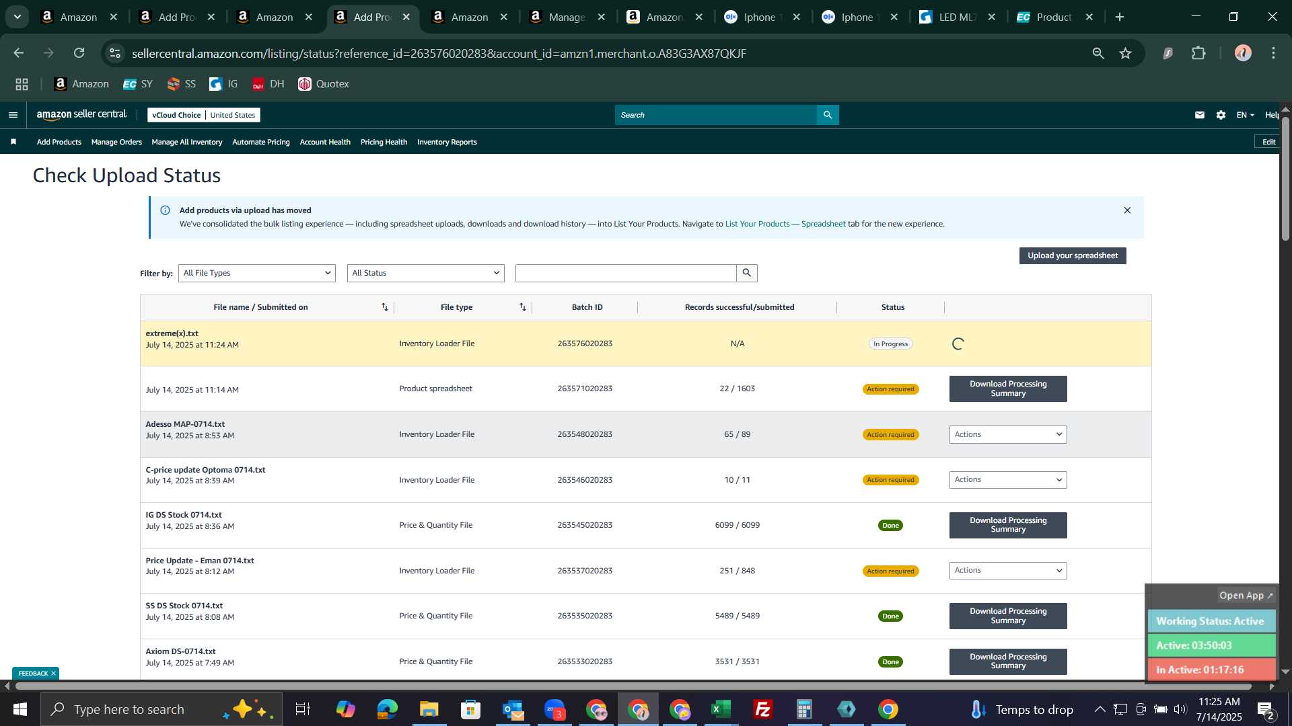Open the Seller Central hamburger menu
The width and height of the screenshot is (1292, 726).
click(x=13, y=115)
